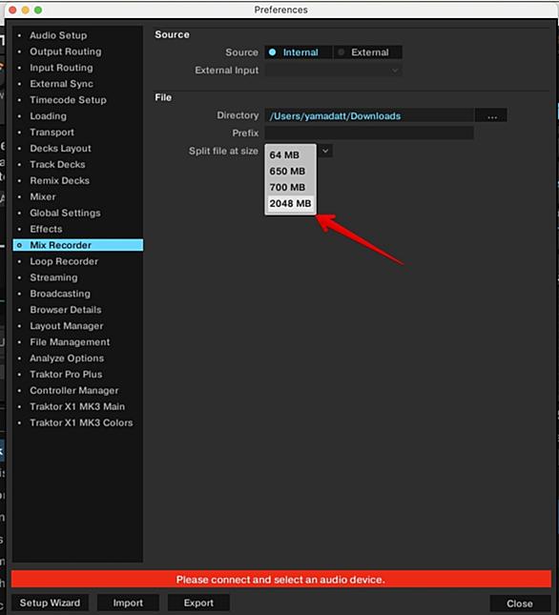Choose 650 MB split file size
This screenshot has width=559, height=615.
pos(290,171)
